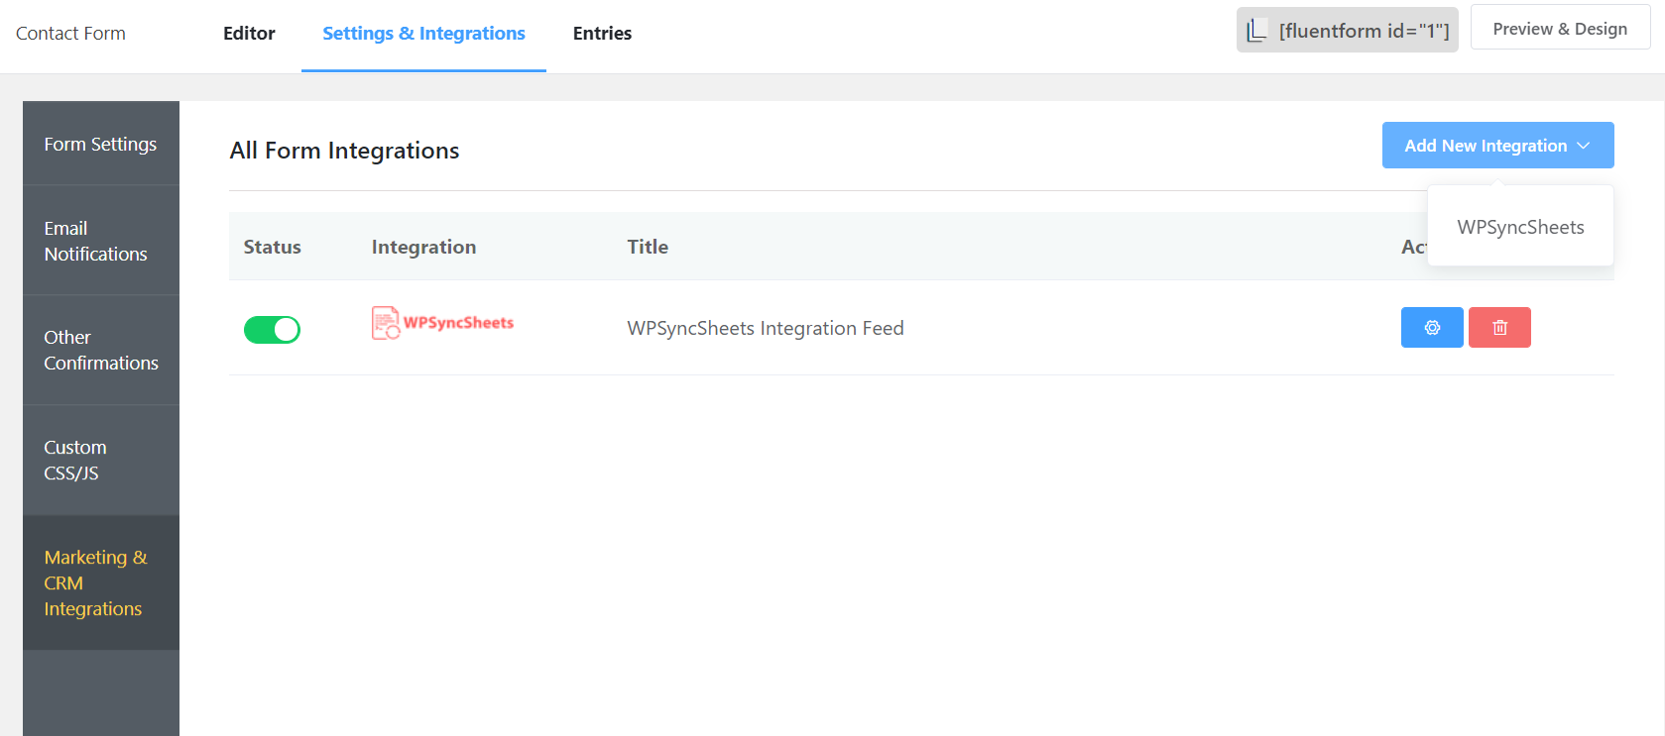This screenshot has width=1665, height=736.
Task: Click the WPSyncSheets logo in Integration column
Action: (x=442, y=323)
